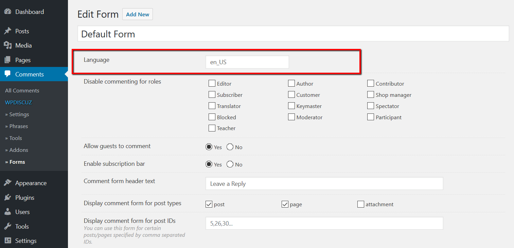This screenshot has width=514, height=248.
Task: Open the Phrases submenu item
Action: (17, 126)
